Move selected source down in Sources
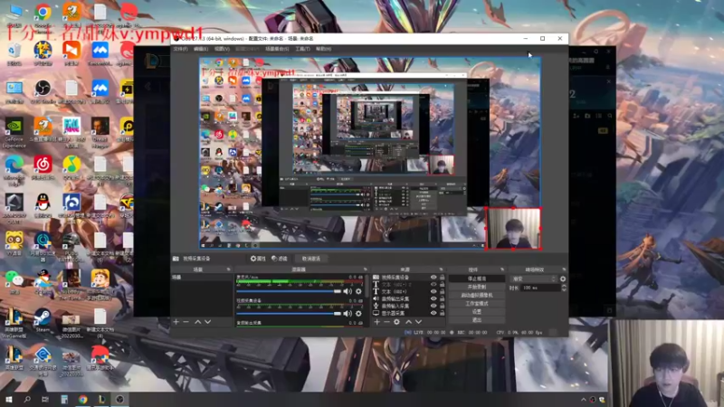 [418, 322]
